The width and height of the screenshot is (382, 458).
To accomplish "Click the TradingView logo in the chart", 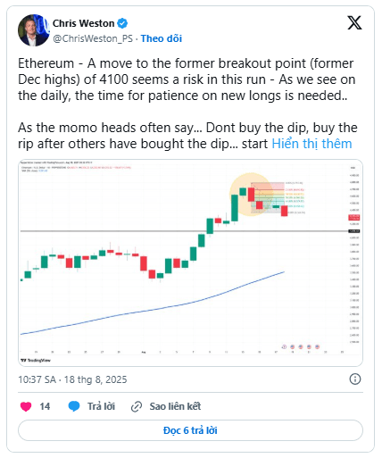I will [x=36, y=360].
